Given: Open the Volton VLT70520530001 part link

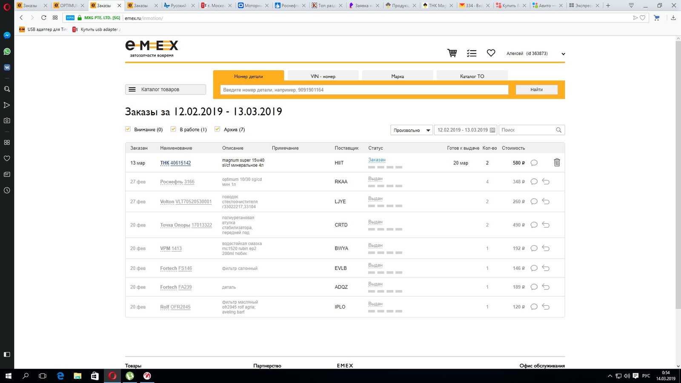Looking at the screenshot, I should [186, 202].
